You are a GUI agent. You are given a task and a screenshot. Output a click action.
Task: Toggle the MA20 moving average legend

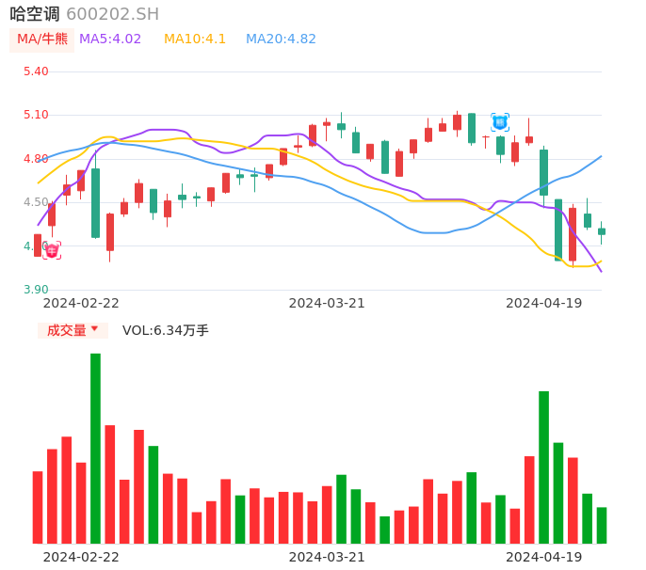[281, 40]
